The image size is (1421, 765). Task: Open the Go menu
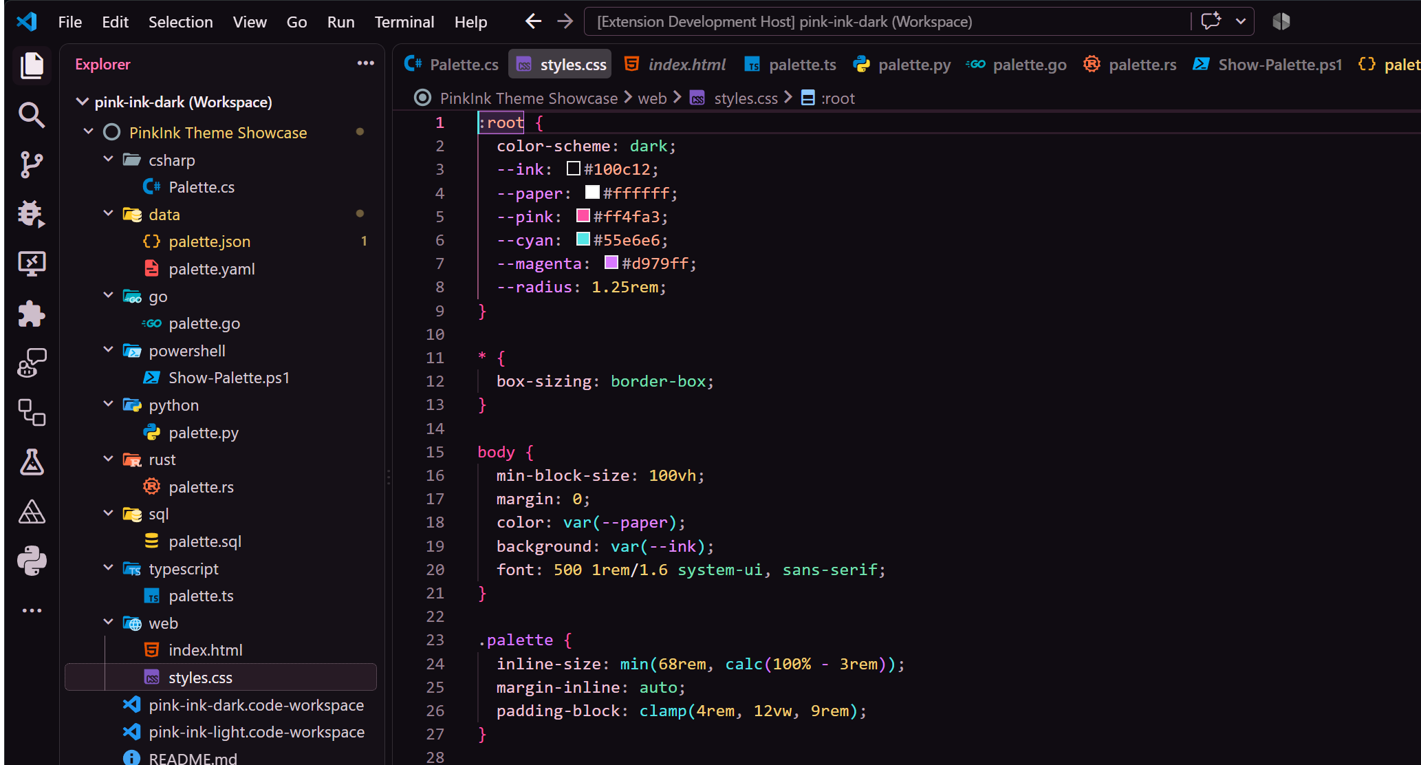[x=296, y=22]
